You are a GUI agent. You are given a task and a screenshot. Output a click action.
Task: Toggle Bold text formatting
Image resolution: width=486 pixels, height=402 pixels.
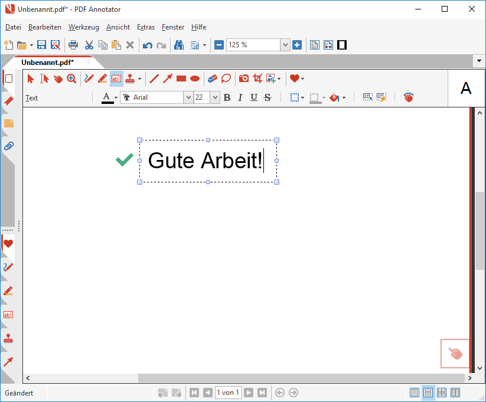[227, 97]
